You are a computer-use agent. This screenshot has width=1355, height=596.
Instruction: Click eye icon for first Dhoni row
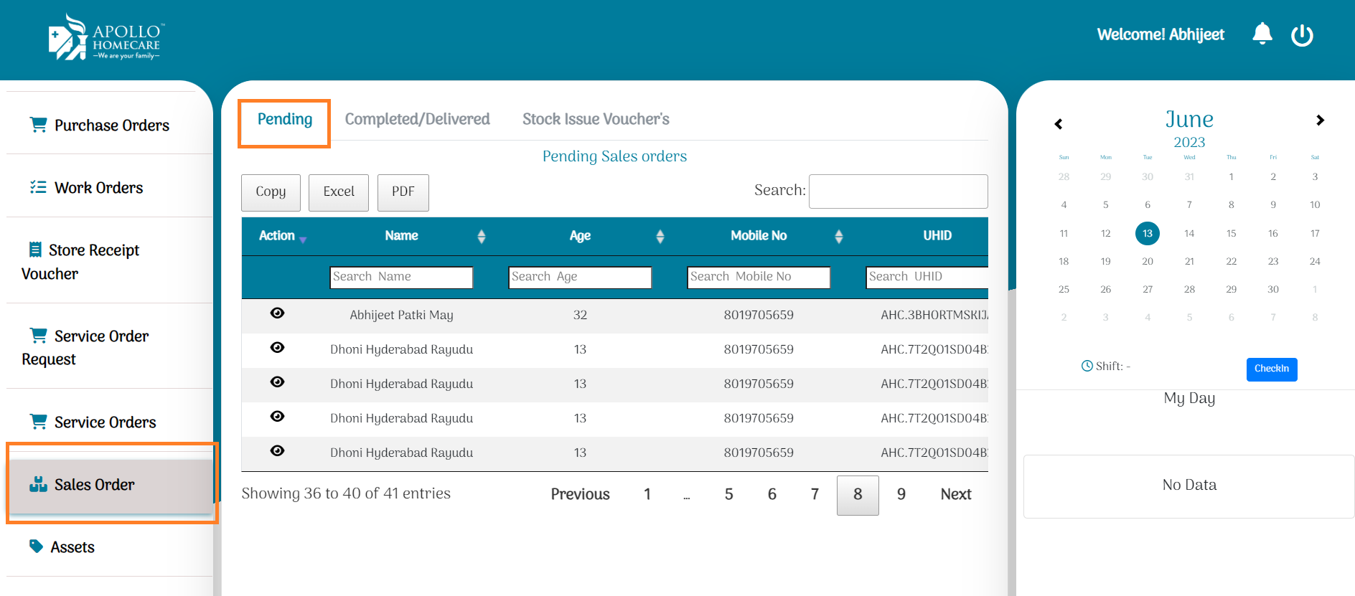(x=277, y=348)
